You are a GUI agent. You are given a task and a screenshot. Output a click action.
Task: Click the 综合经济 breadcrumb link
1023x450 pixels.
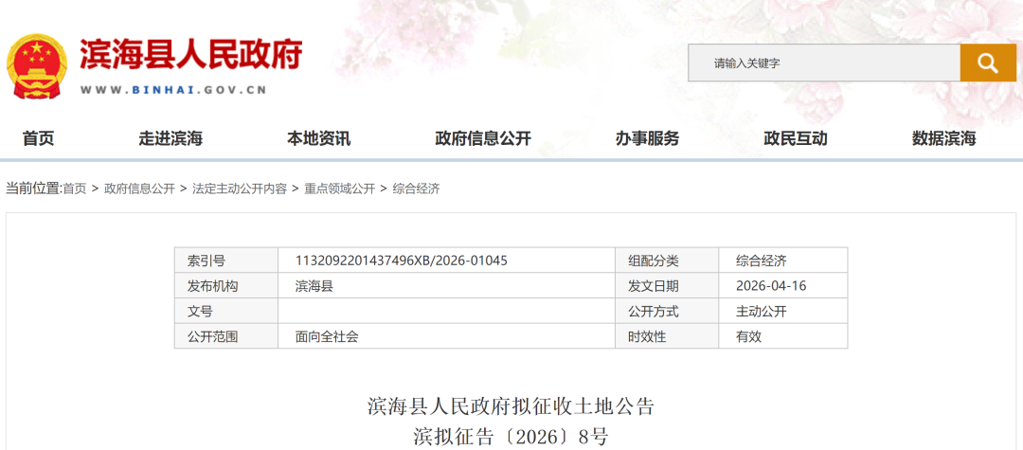[416, 189]
